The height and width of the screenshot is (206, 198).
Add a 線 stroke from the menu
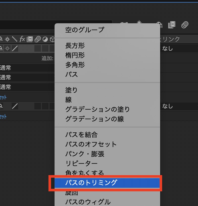click(107, 100)
